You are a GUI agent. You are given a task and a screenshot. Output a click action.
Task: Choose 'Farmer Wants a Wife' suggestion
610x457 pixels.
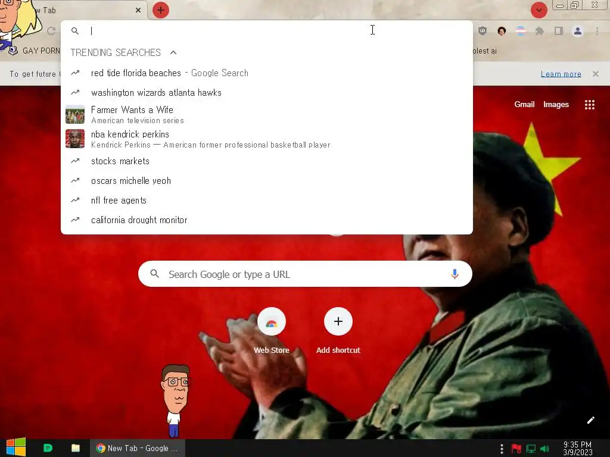pos(267,115)
